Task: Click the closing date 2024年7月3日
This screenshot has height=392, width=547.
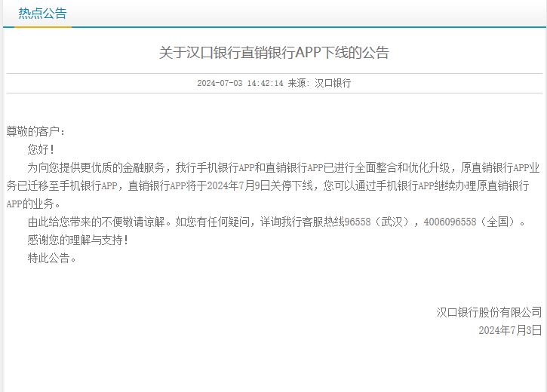Action: click(x=510, y=330)
